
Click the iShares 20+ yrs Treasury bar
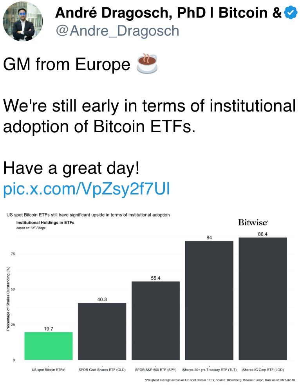point(209,300)
